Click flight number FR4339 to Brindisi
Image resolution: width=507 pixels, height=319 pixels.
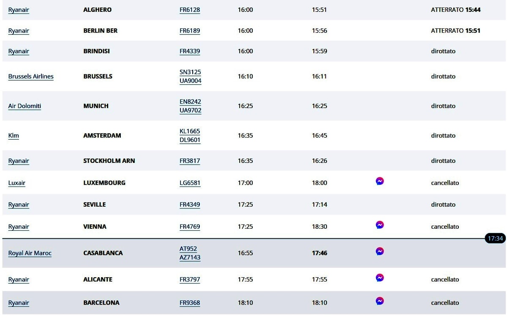coord(190,51)
